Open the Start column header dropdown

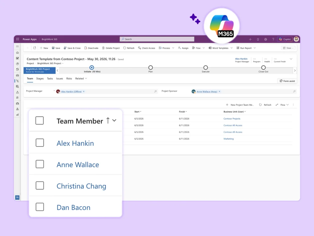(138, 112)
